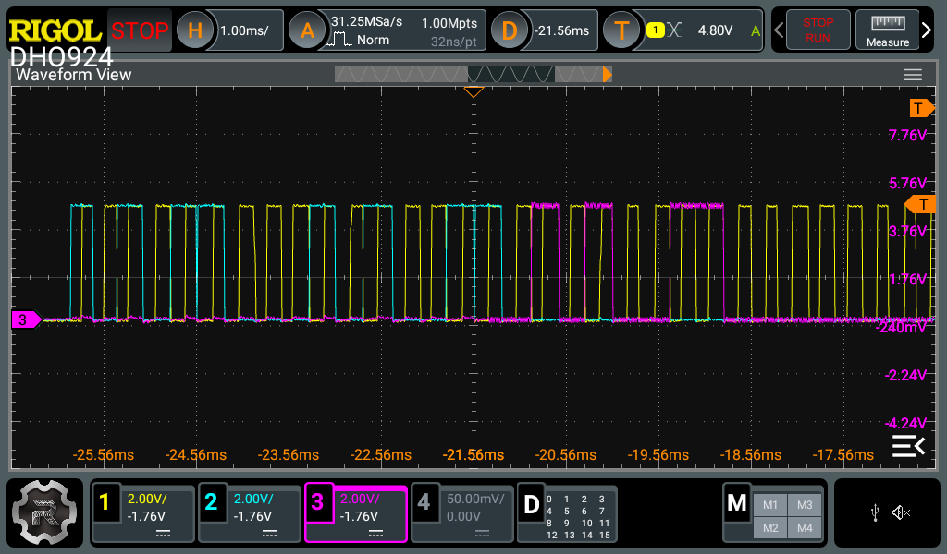Click the USB connection status icon
This screenshot has height=554, width=947.
[x=875, y=512]
